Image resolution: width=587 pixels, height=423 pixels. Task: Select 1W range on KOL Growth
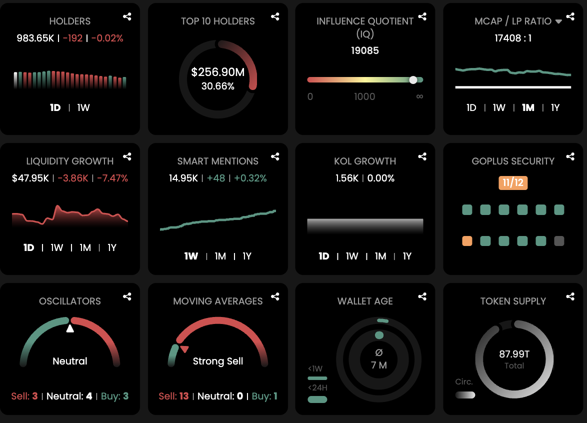352,256
